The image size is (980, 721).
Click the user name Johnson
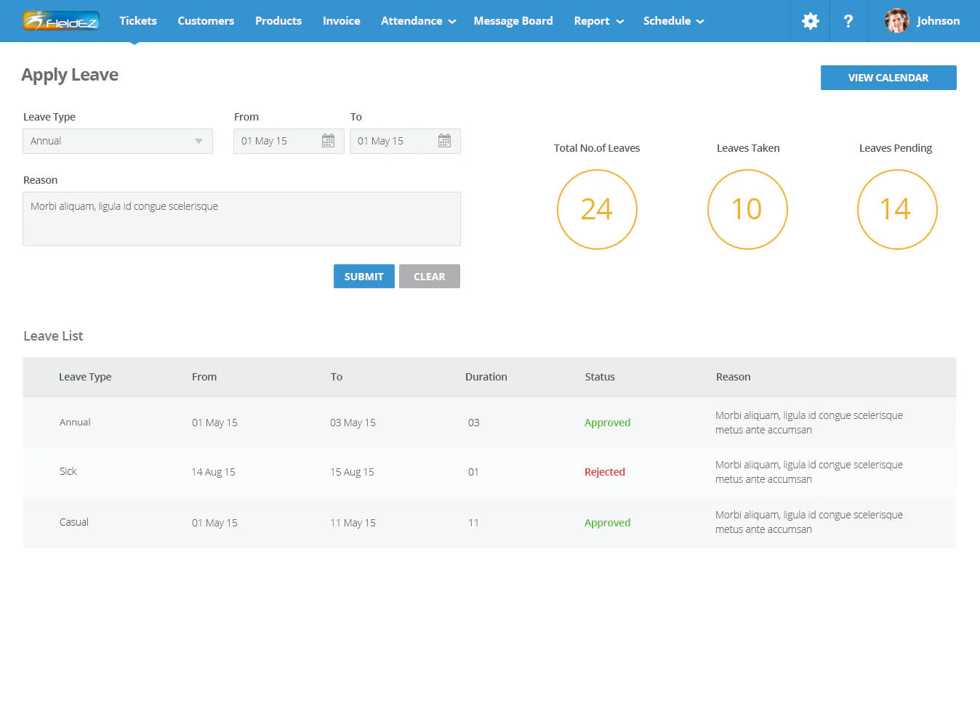pos(938,21)
